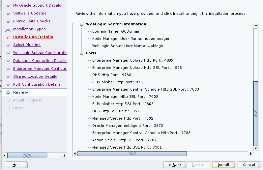This screenshot has height=170, width=263.
Task: Click the 'Ports' heading text
Action: point(91,53)
